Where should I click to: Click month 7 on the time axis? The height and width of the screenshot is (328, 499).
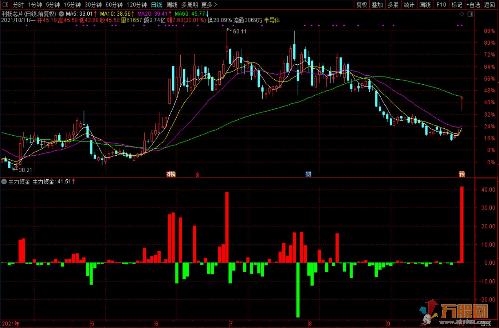[231, 324]
